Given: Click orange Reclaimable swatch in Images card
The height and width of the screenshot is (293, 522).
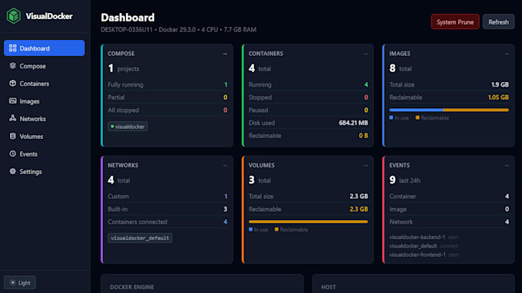Looking at the screenshot, I should click(417, 117).
